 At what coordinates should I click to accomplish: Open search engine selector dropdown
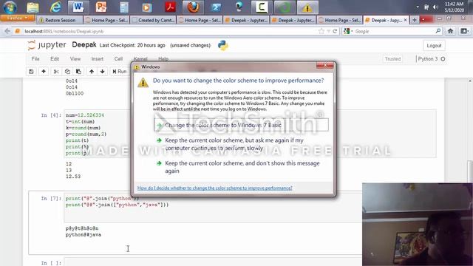point(348,31)
